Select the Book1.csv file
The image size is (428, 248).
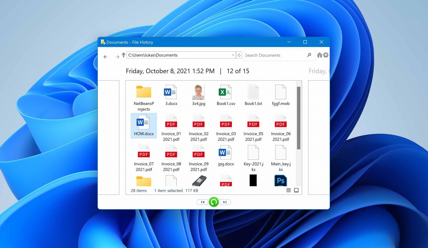coord(226,96)
